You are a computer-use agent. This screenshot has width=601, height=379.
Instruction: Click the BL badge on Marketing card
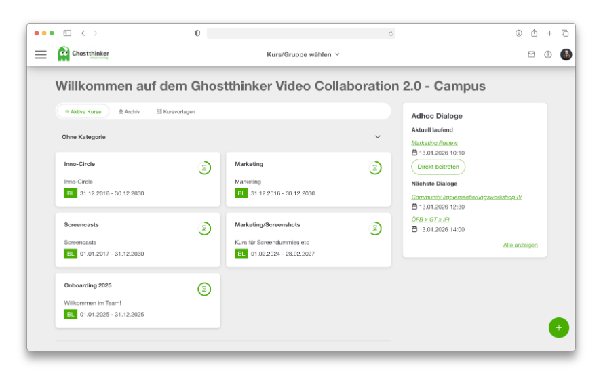coord(241,193)
